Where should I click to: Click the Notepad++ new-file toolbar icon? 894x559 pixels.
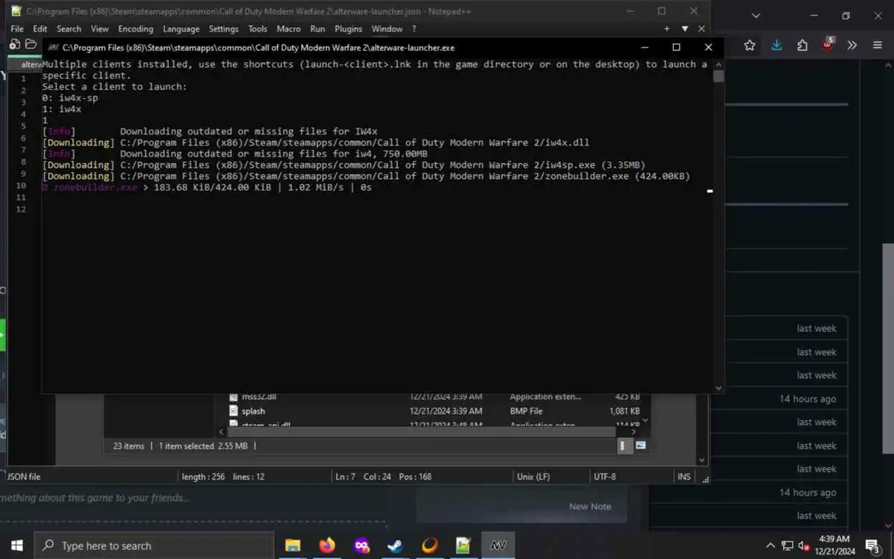pyautogui.click(x=15, y=45)
